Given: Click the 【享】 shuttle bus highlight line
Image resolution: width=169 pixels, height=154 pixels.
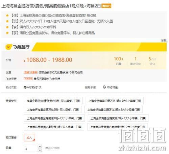Looking at the screenshot, I should click(53, 33).
